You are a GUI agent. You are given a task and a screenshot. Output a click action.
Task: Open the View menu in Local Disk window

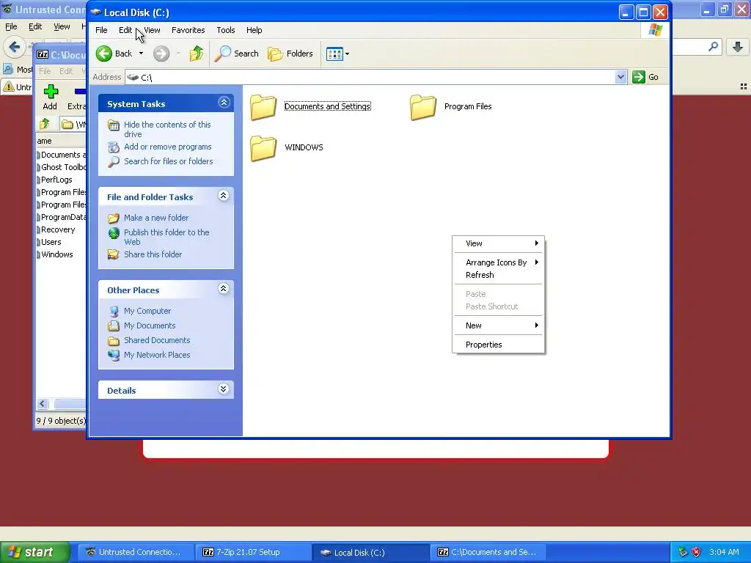pyautogui.click(x=152, y=30)
